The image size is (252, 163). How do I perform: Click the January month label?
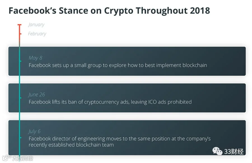(x=36, y=25)
